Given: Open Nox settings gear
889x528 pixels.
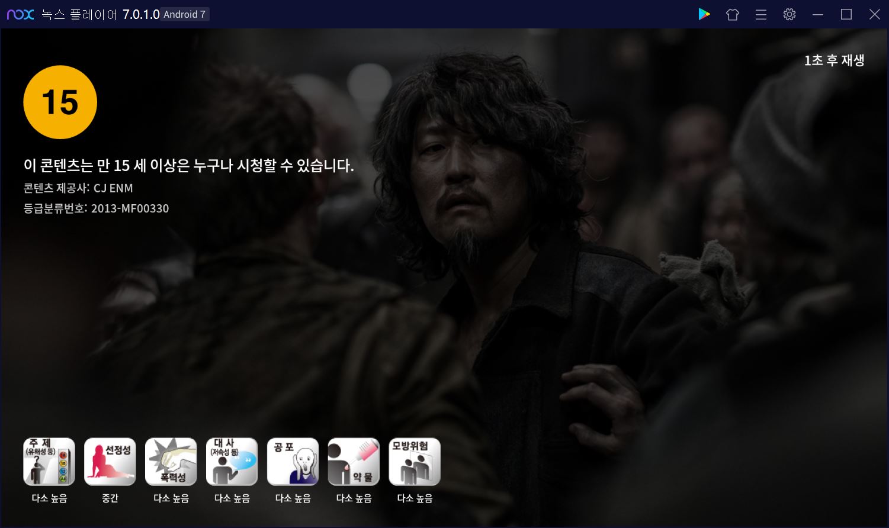Looking at the screenshot, I should coord(789,14).
